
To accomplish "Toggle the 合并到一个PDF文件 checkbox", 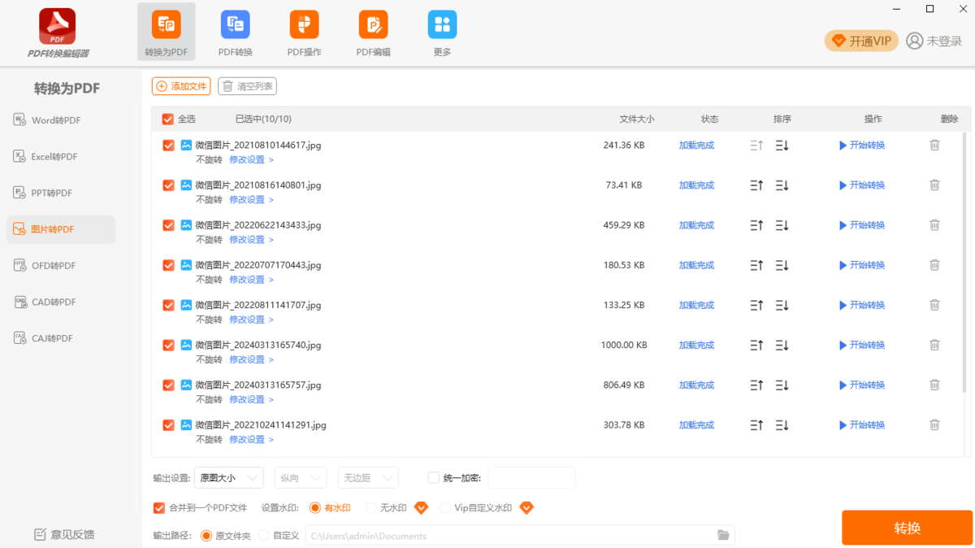I will click(159, 508).
